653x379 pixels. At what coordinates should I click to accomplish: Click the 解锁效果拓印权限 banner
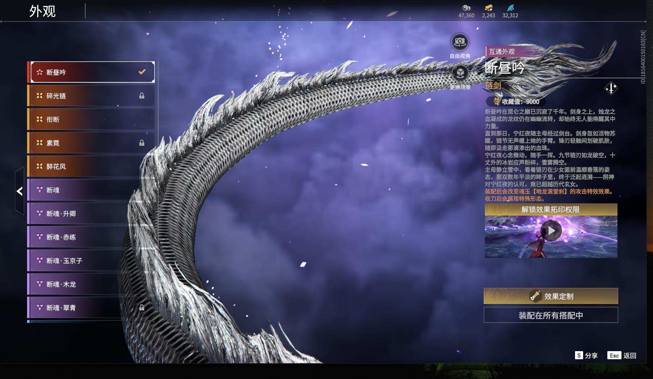551,209
